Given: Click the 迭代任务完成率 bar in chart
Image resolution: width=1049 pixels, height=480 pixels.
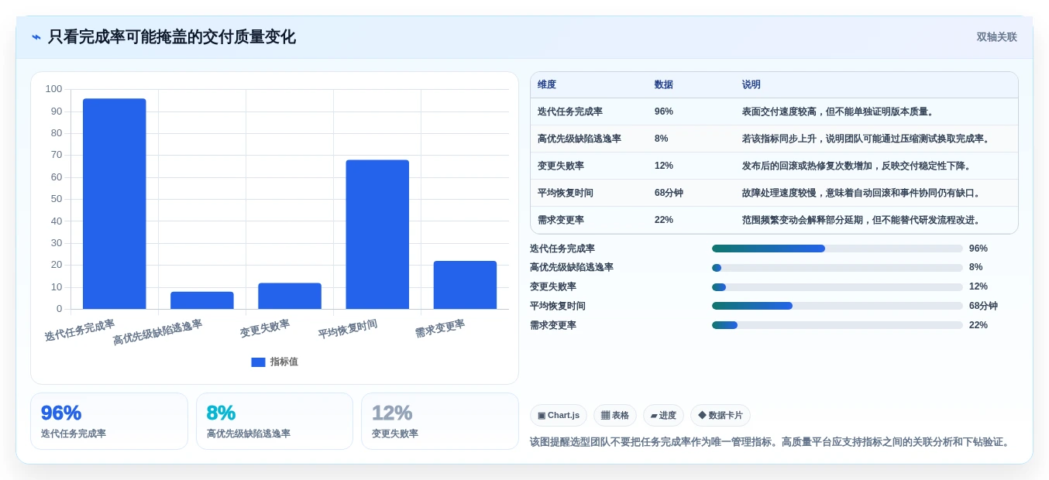Looking at the screenshot, I should point(115,204).
